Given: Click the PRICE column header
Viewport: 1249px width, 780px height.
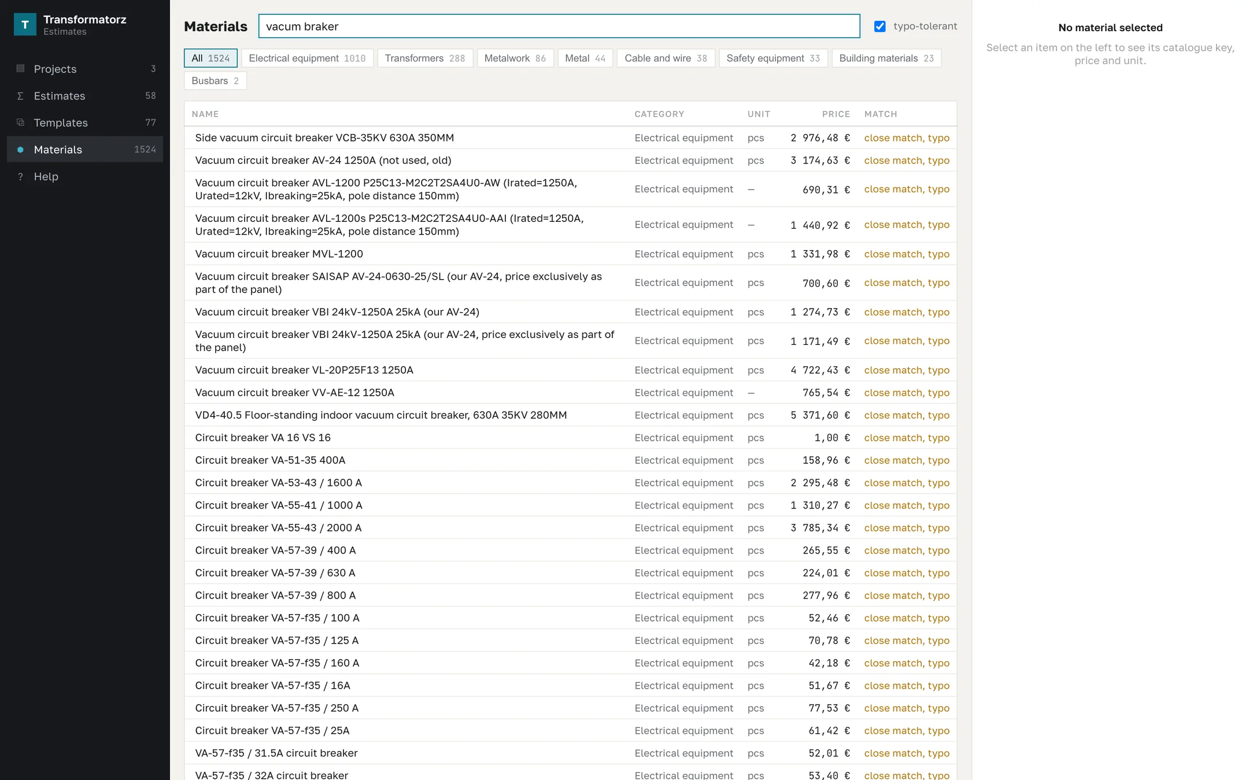Looking at the screenshot, I should click(836, 114).
